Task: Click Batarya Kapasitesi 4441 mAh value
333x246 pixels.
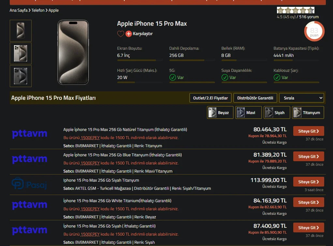Action: click(x=283, y=55)
